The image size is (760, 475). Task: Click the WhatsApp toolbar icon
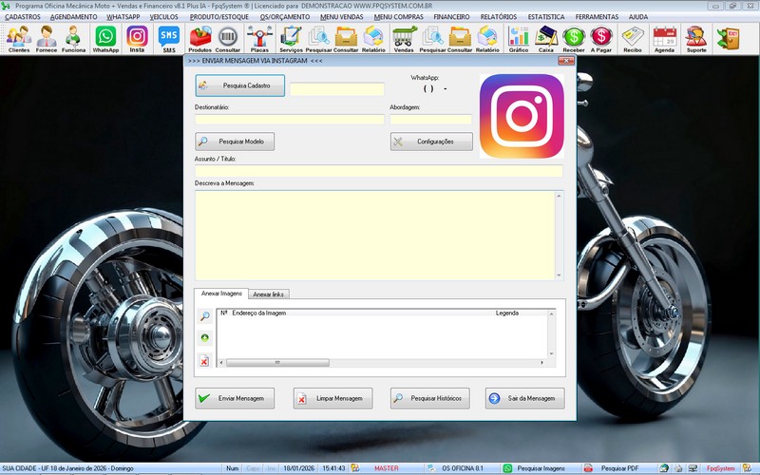click(105, 38)
